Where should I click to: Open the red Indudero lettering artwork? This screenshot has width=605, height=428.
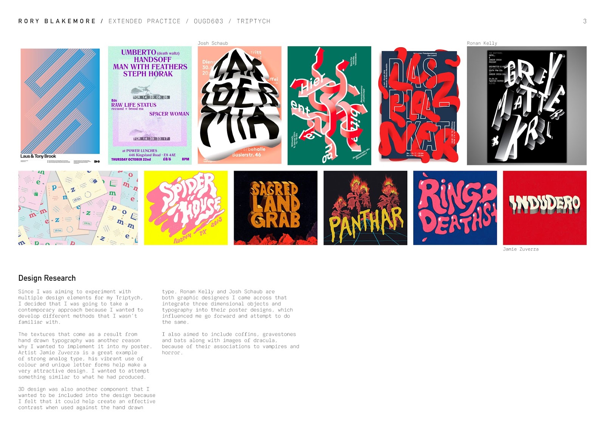[545, 208]
